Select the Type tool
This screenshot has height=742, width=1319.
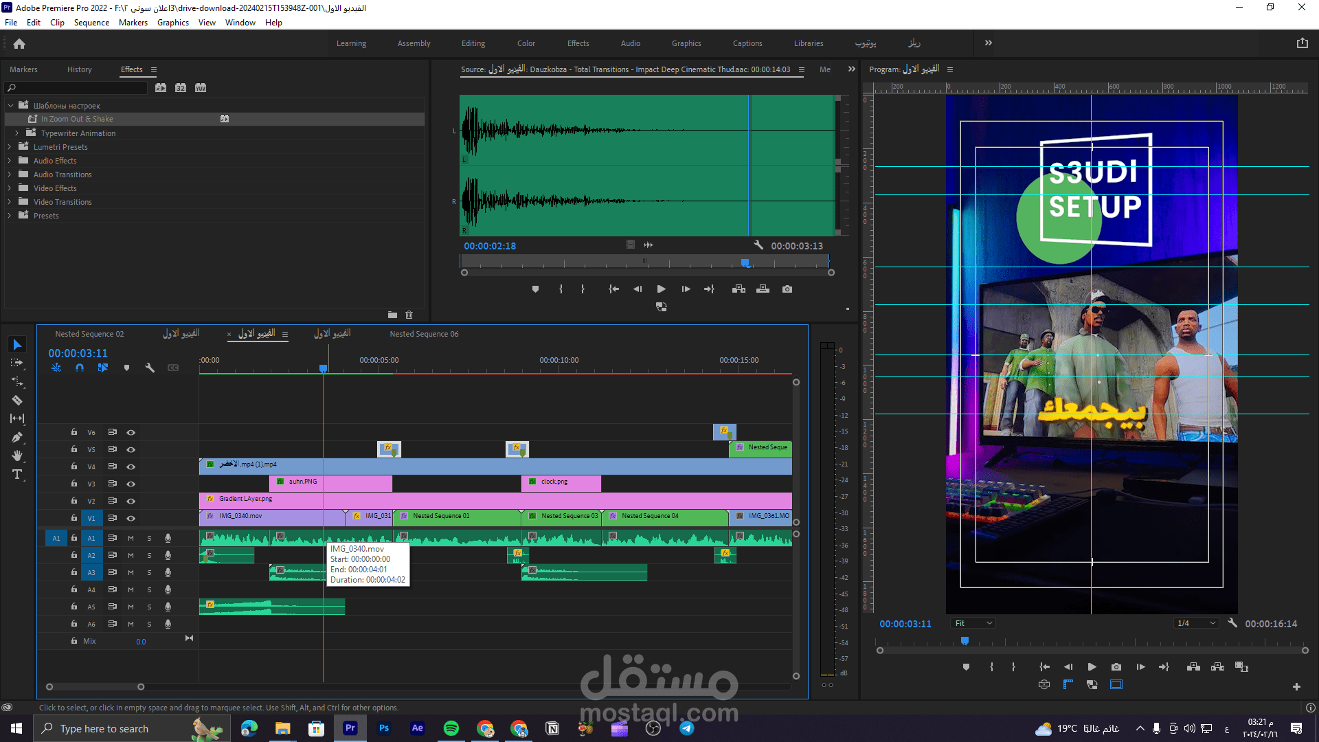pos(17,475)
